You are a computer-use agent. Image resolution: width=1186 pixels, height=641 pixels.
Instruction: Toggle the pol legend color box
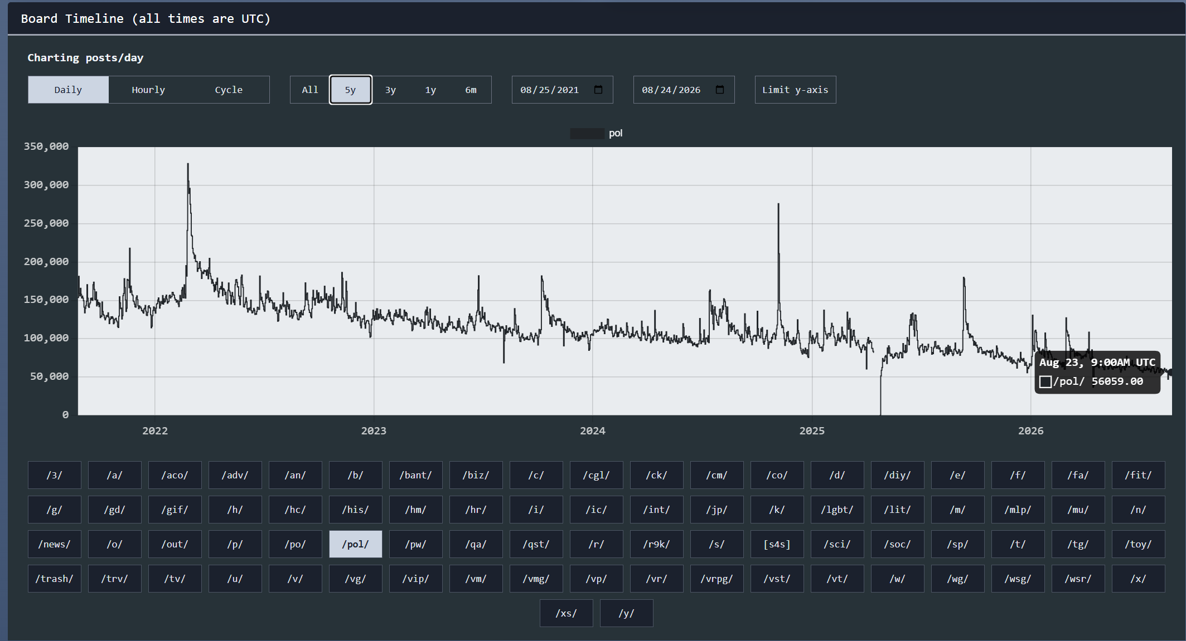(587, 133)
